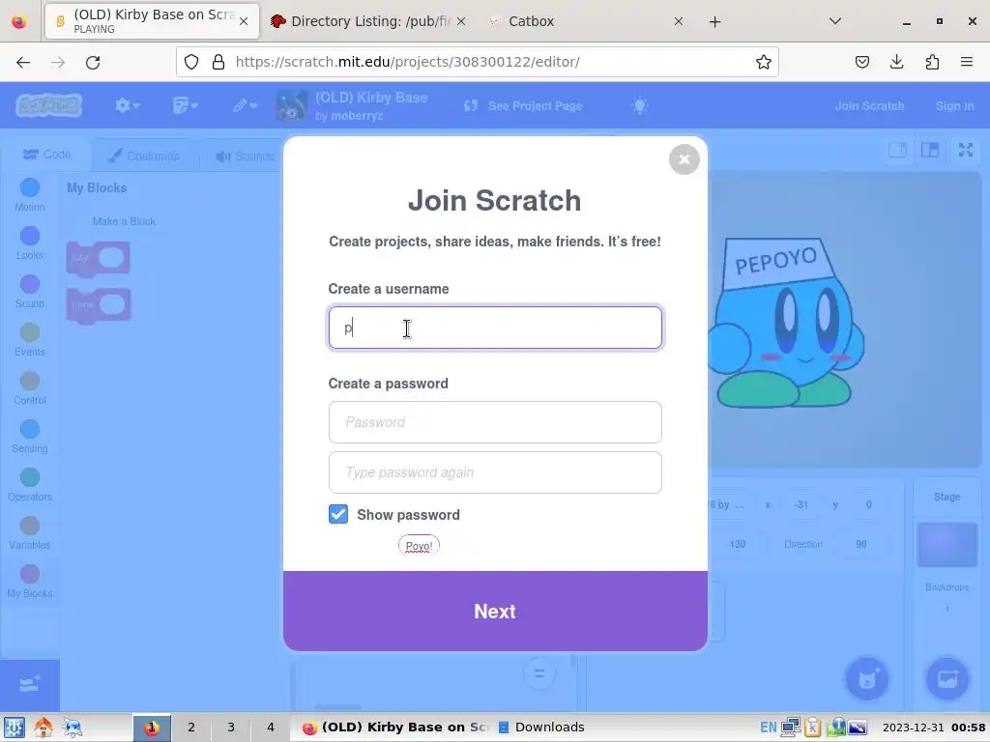Select the Looks block category
The width and height of the screenshot is (990, 742).
[30, 243]
